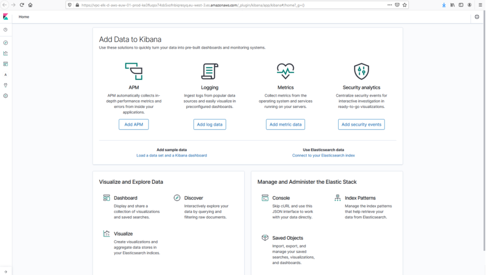Image resolution: width=486 pixels, height=275 pixels.
Task: Open Visualize from the sidebar chart icon
Action: [x=5, y=53]
